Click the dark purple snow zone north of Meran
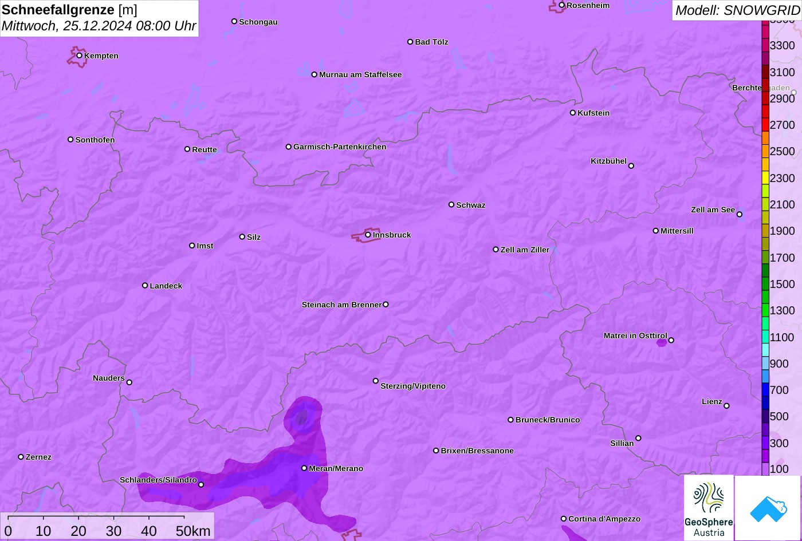Image resolution: width=802 pixels, height=541 pixels. [302, 416]
